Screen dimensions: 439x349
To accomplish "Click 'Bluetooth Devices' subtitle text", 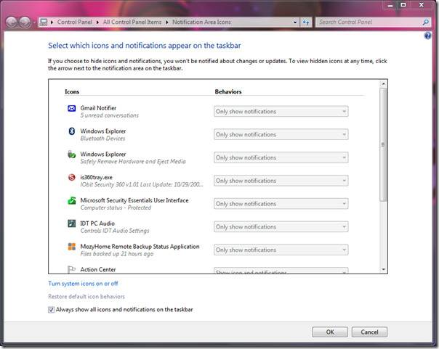I will tap(102, 139).
